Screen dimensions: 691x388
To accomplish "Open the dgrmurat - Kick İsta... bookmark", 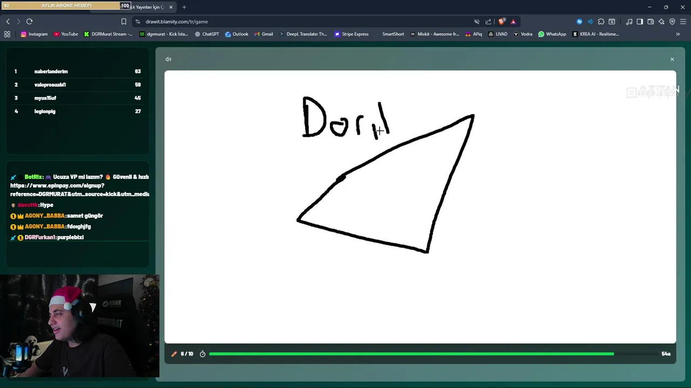I will point(164,34).
